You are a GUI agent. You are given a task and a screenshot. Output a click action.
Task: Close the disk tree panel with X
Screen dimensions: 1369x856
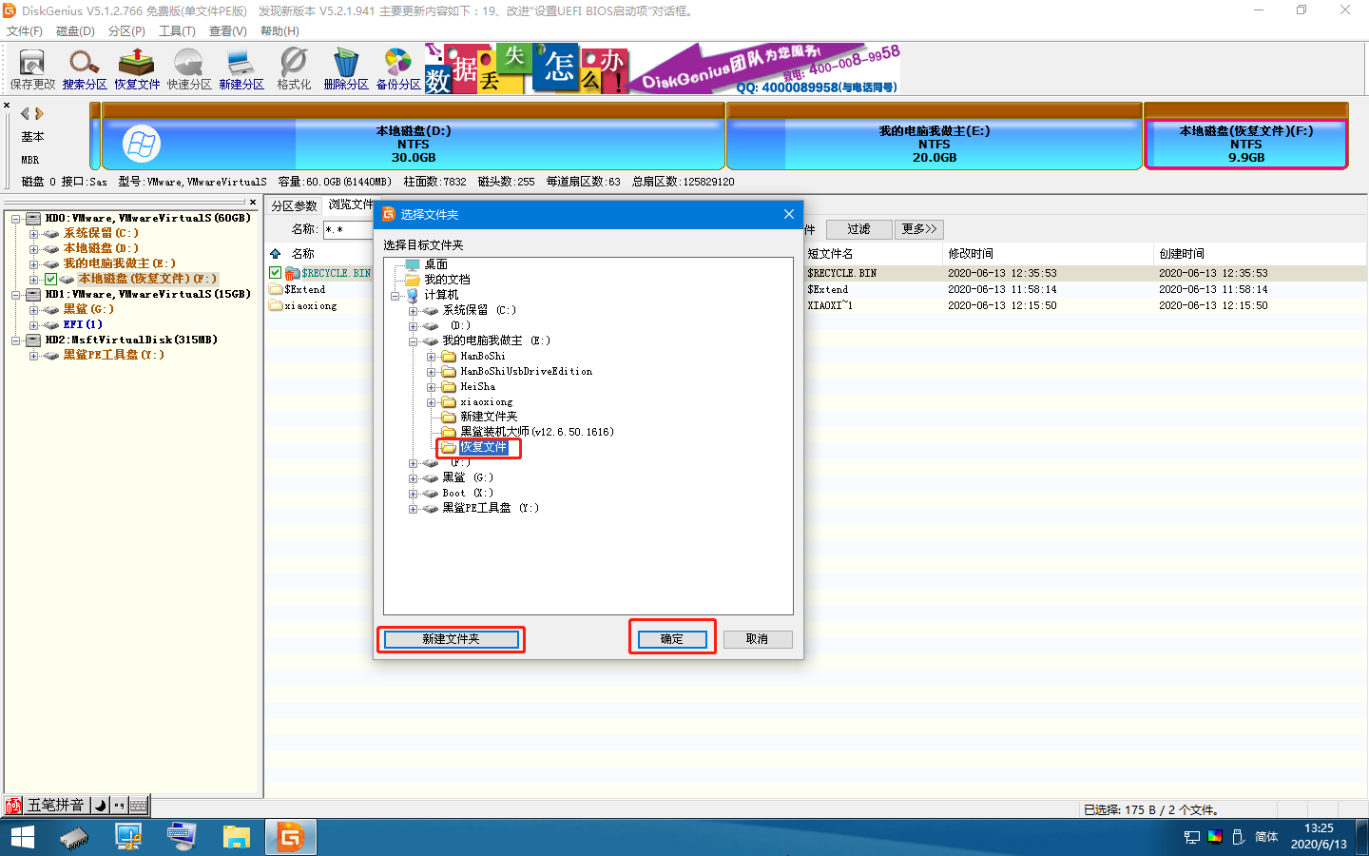click(253, 202)
